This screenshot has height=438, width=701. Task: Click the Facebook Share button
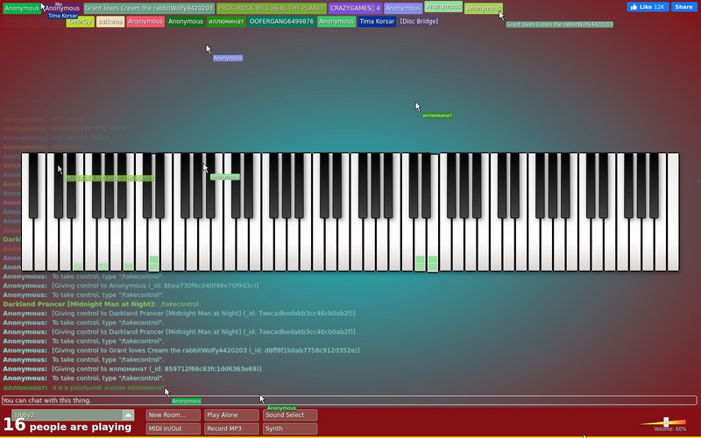pos(684,7)
